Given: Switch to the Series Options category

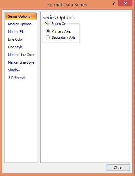Looking at the screenshot, I should click(21, 16).
